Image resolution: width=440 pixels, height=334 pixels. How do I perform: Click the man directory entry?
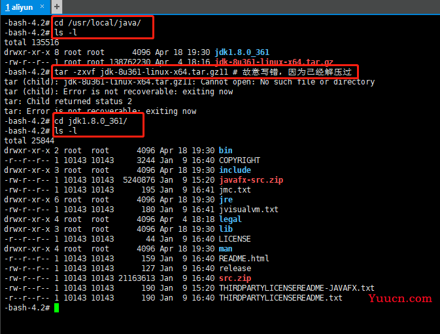click(x=226, y=249)
